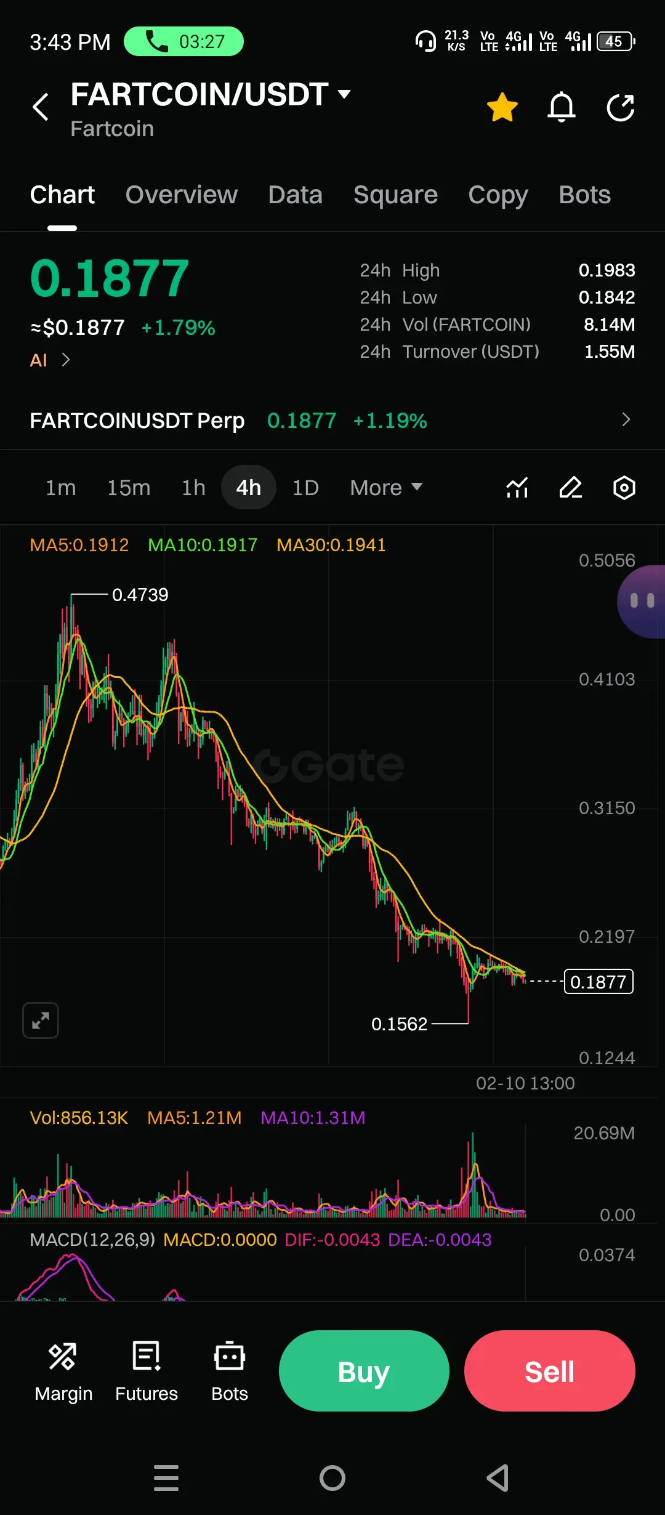
Task: Open price alert bell icon
Action: [x=562, y=107]
